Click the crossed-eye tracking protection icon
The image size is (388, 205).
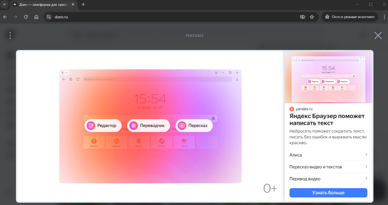click(303, 17)
